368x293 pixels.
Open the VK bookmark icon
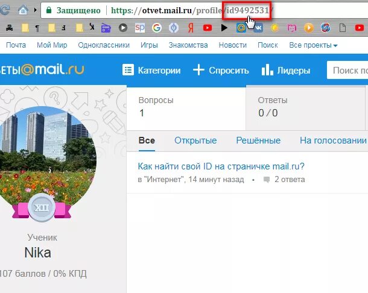258,28
